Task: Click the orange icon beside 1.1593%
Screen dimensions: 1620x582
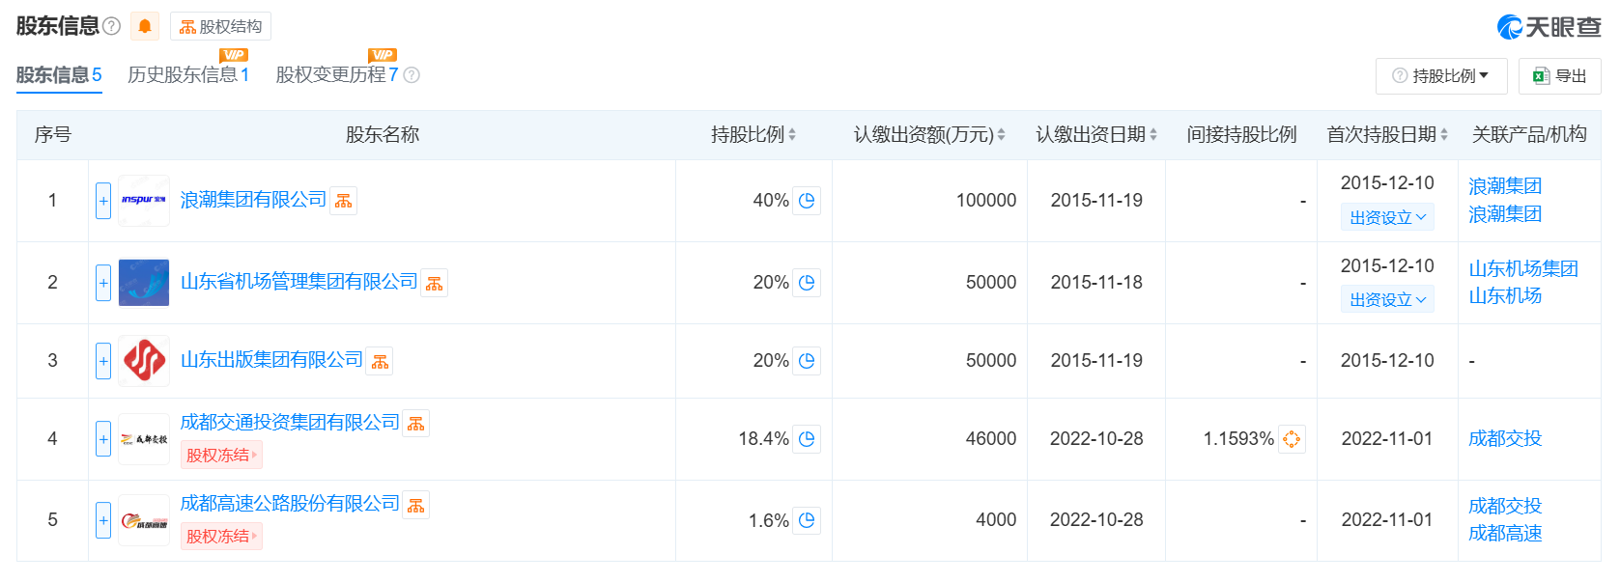Action: [1292, 439]
